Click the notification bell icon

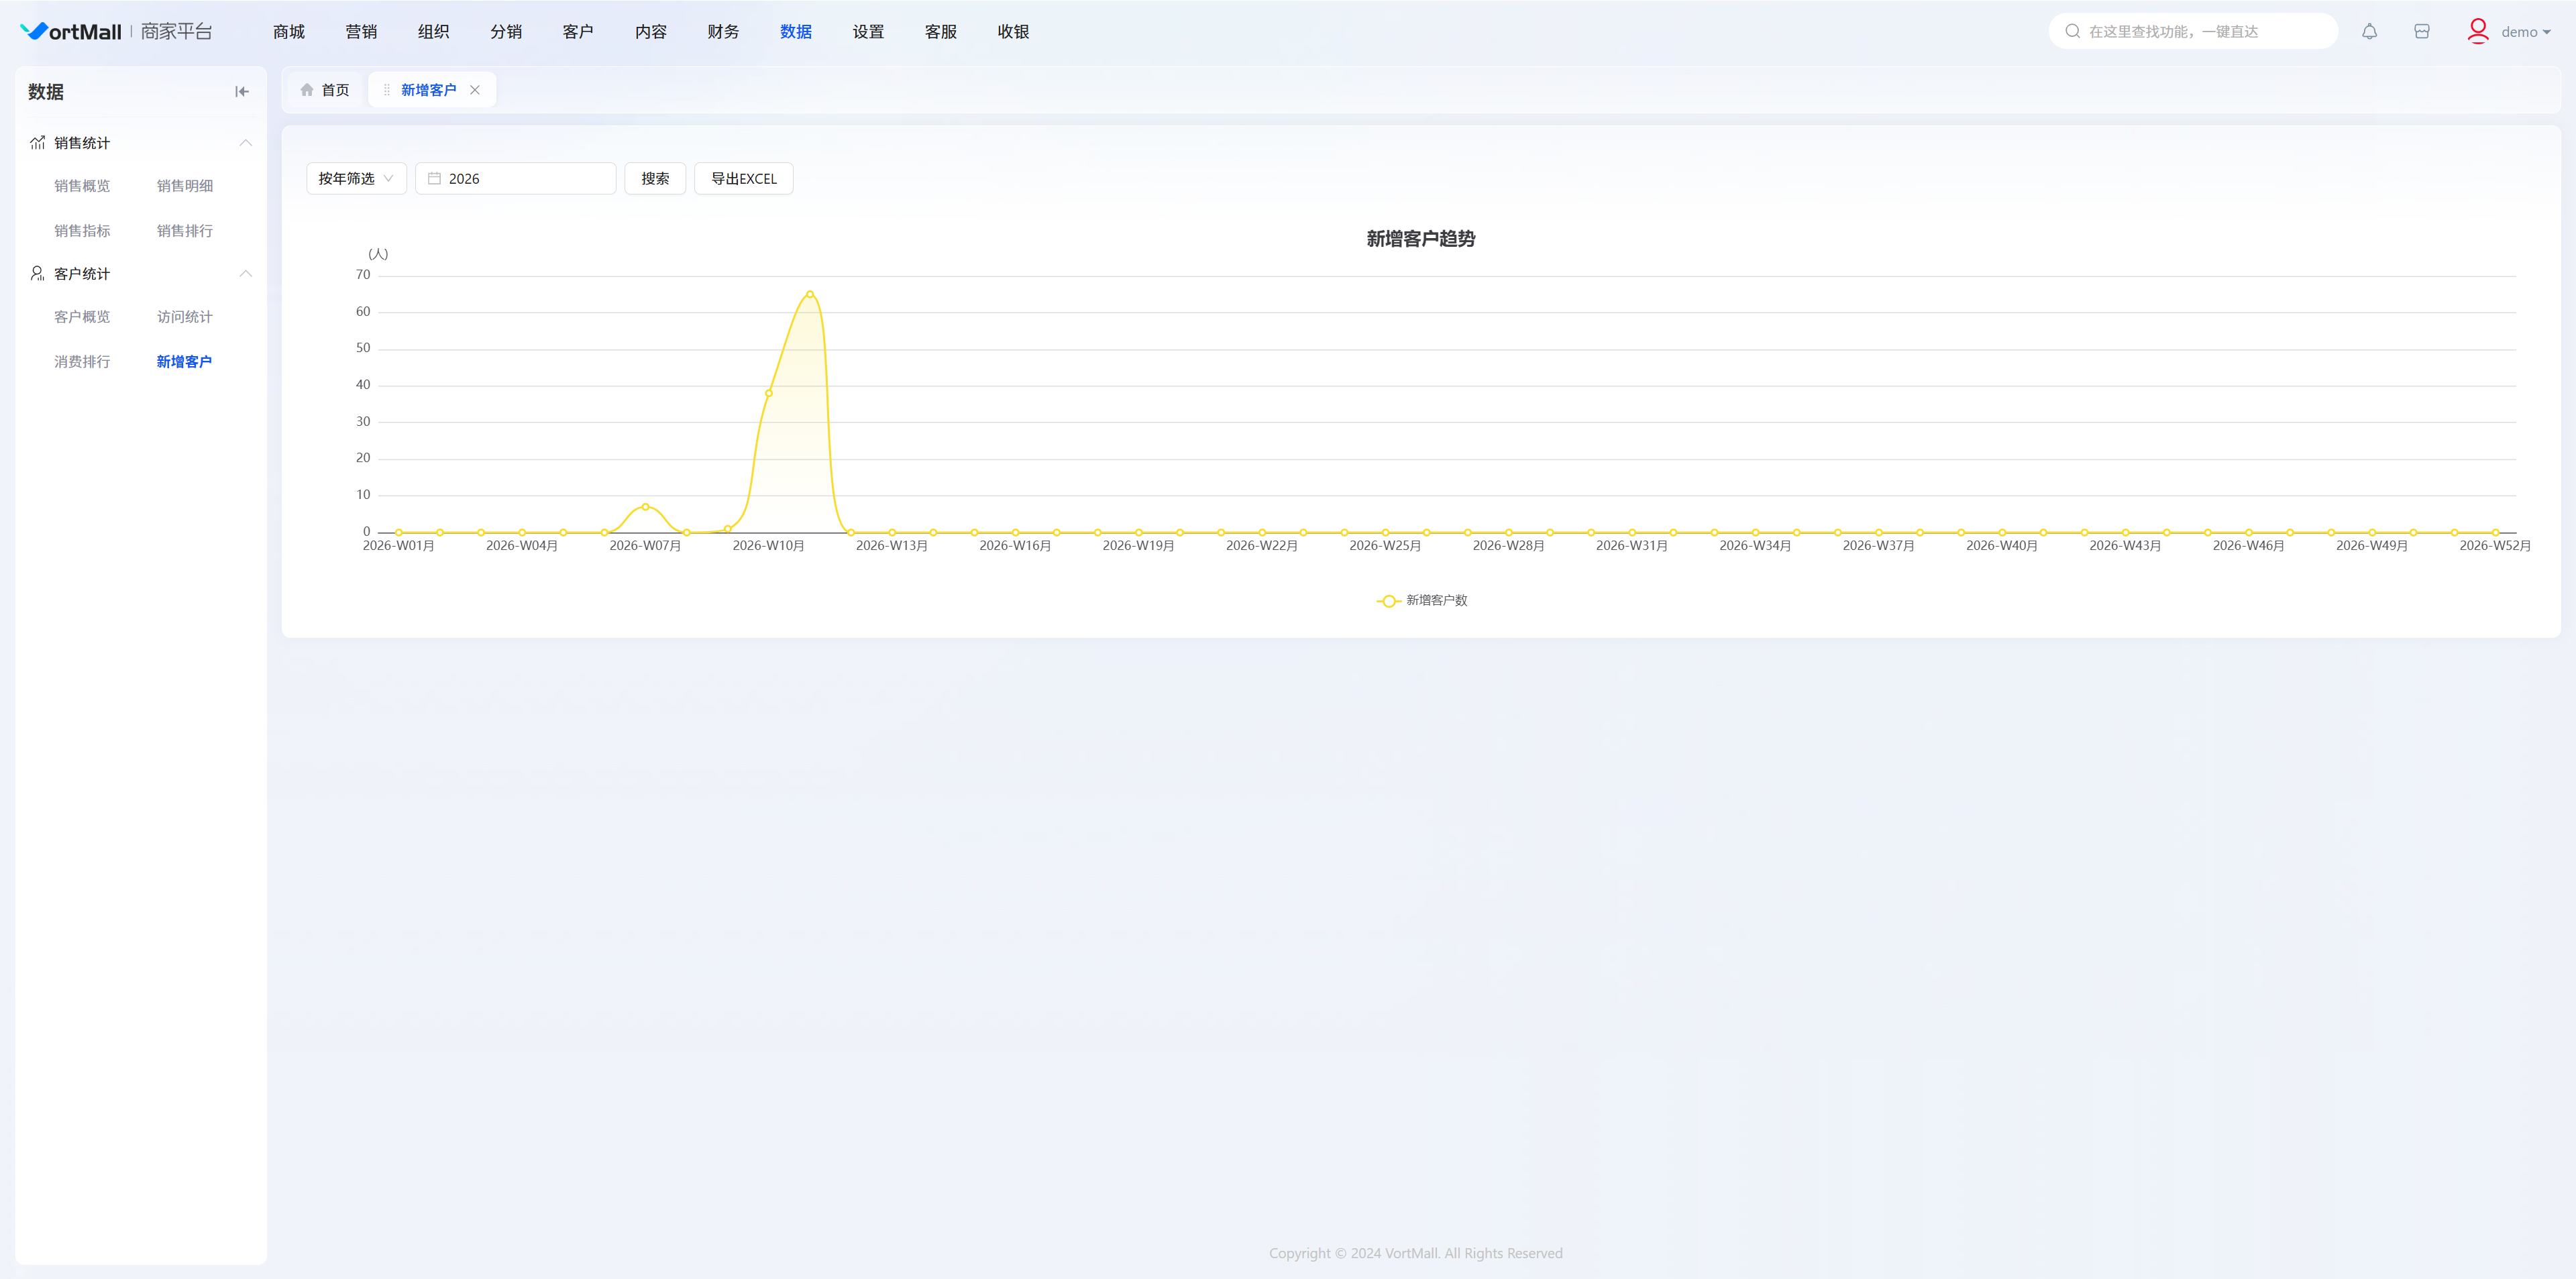2369,32
